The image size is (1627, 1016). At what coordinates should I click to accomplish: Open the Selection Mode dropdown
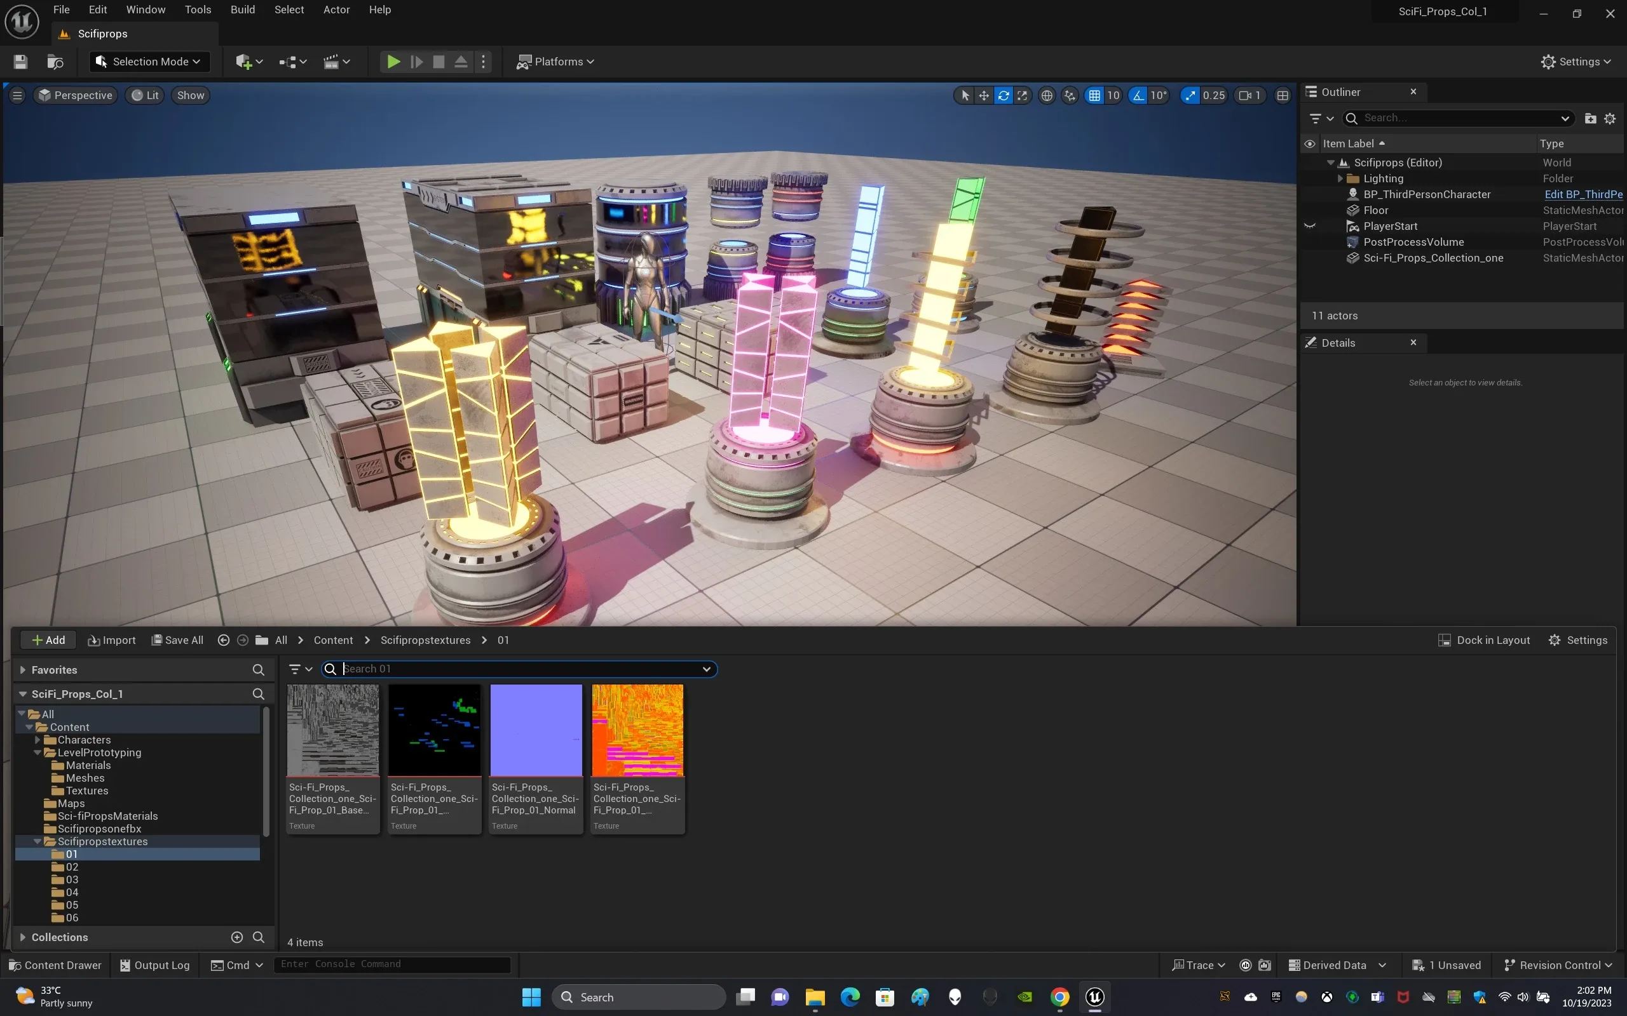coord(149,62)
